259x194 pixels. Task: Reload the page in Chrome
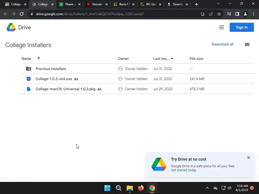point(22,14)
